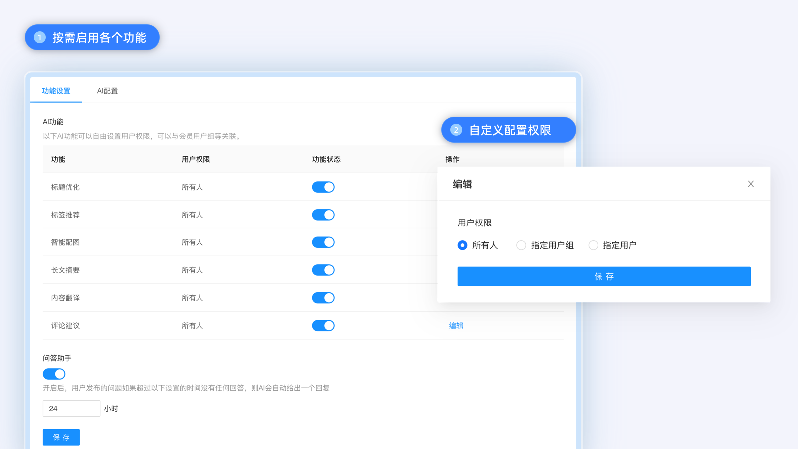Switch off the 评论建议 toggle
This screenshot has width=798, height=449.
pos(323,326)
